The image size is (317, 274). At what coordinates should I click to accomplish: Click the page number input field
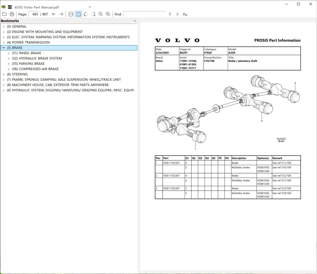(34, 14)
